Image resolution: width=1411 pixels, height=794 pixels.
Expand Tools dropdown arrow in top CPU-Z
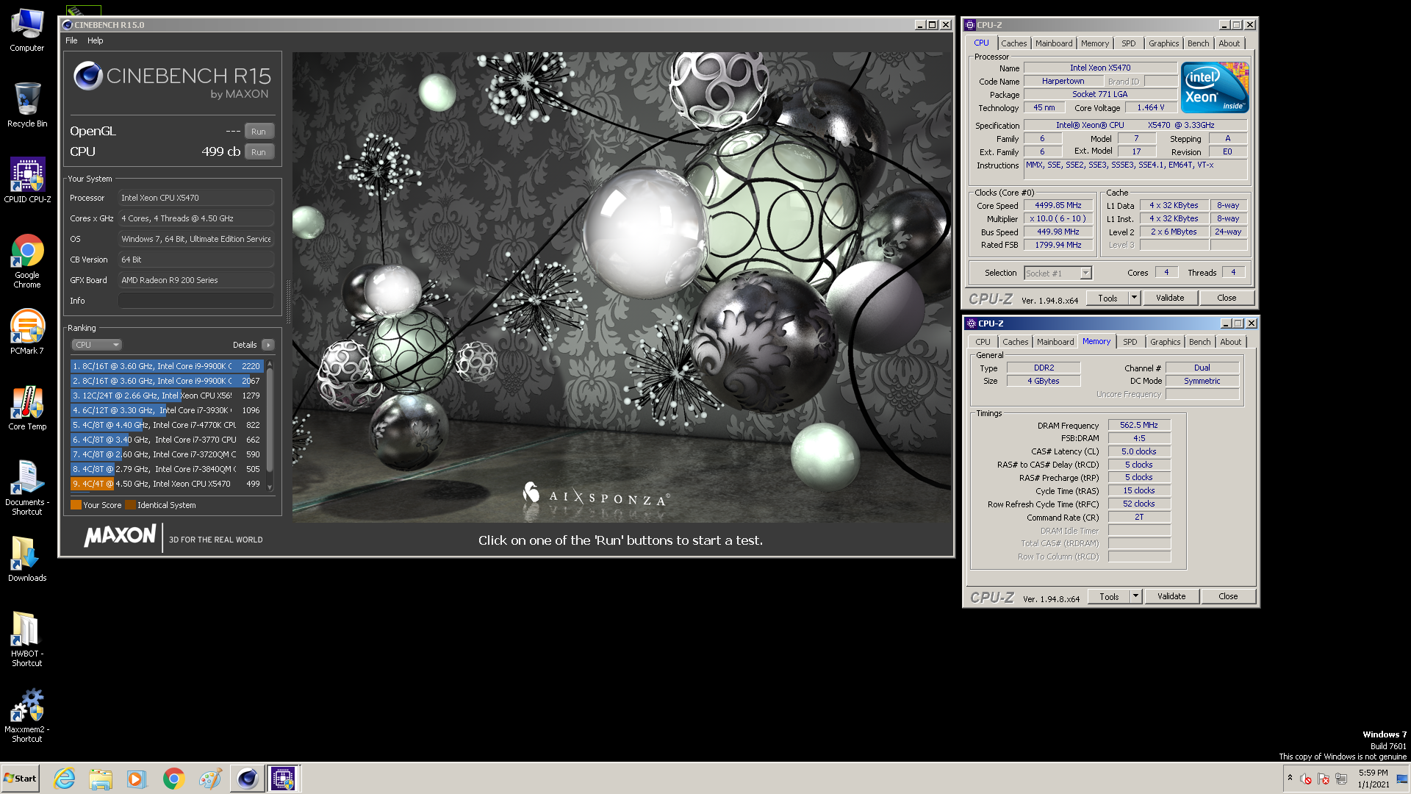1135,298
